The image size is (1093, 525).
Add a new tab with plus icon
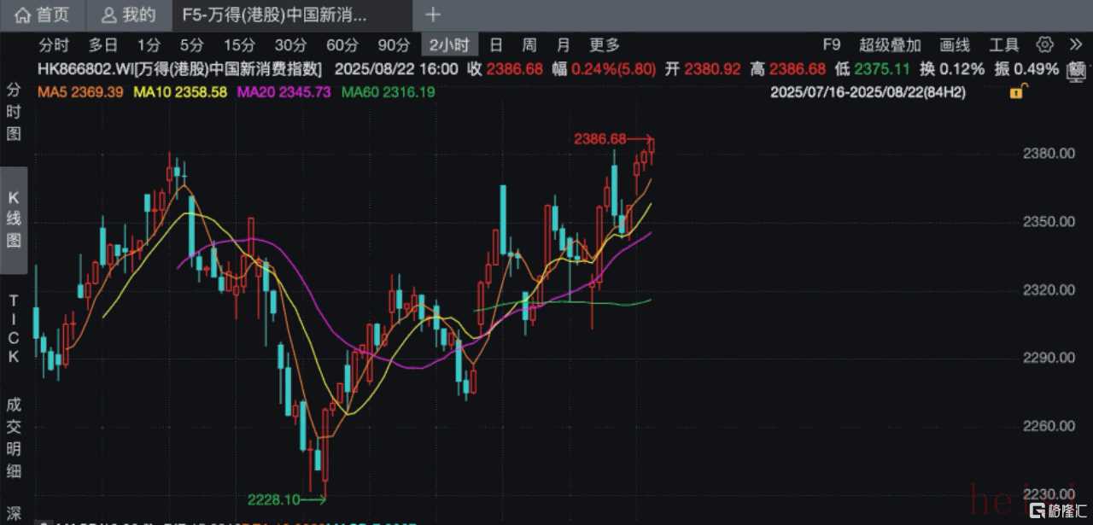point(433,15)
